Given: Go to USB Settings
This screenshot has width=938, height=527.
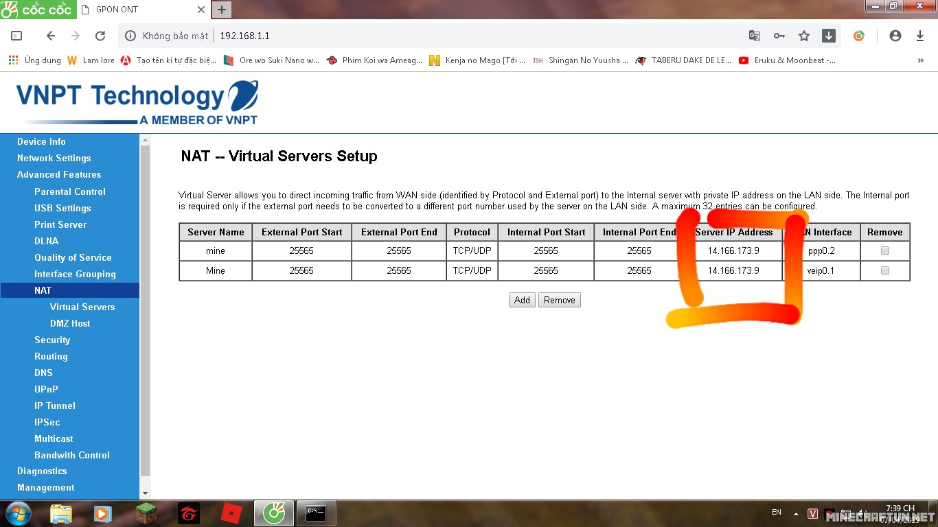Looking at the screenshot, I should coord(62,208).
